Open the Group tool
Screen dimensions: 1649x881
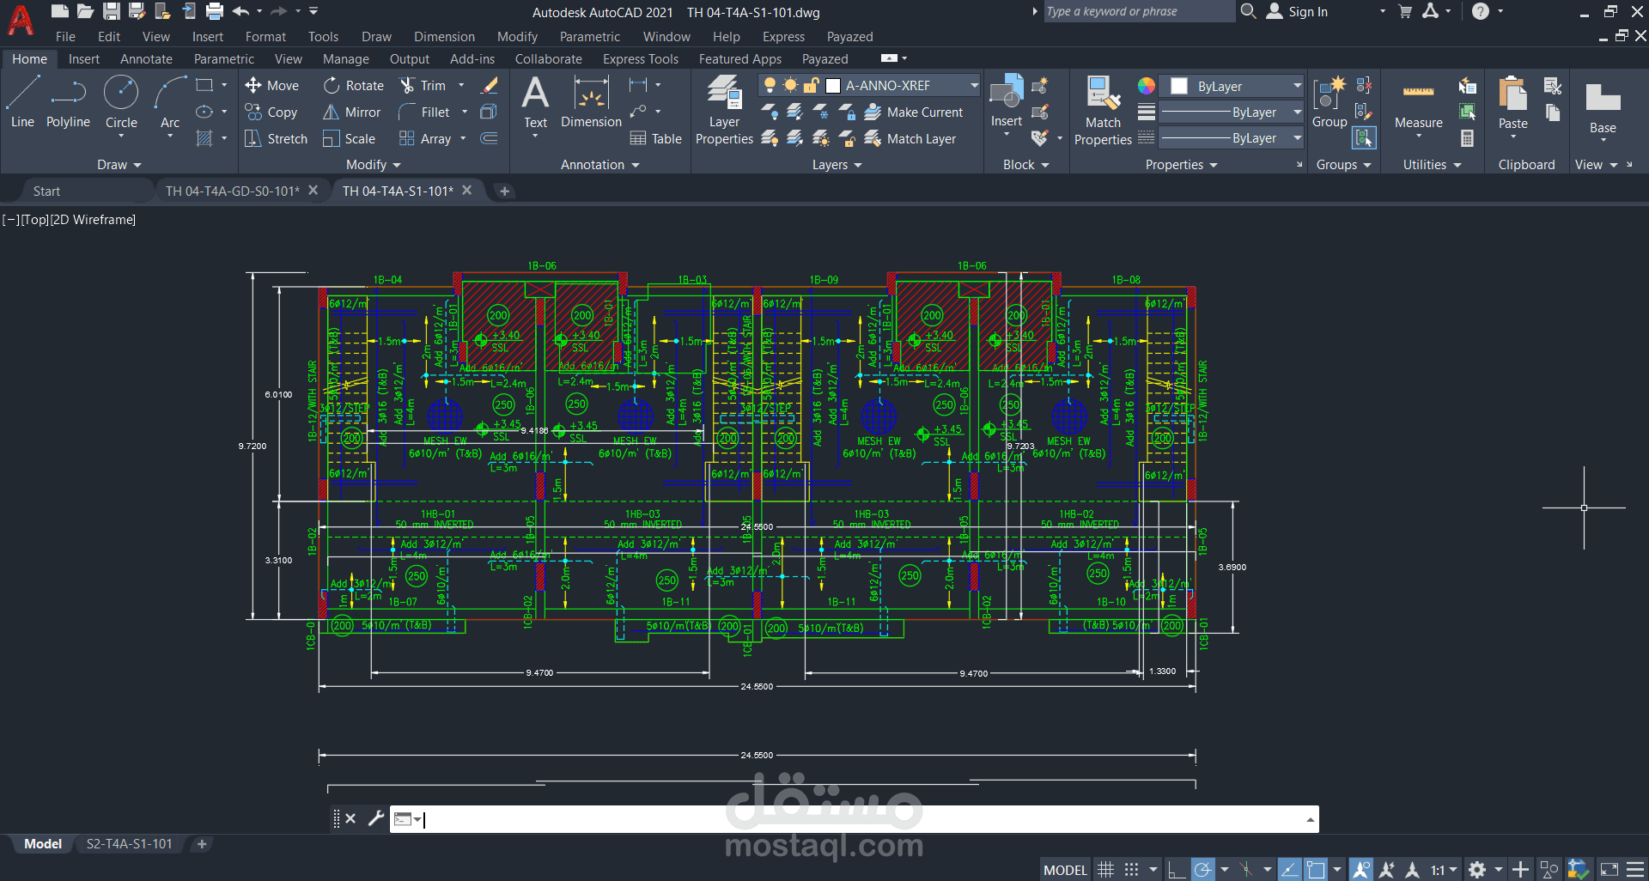click(x=1330, y=102)
